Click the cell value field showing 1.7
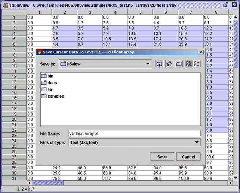The height and width of the screenshot is (193, 240). tap(133, 189)
